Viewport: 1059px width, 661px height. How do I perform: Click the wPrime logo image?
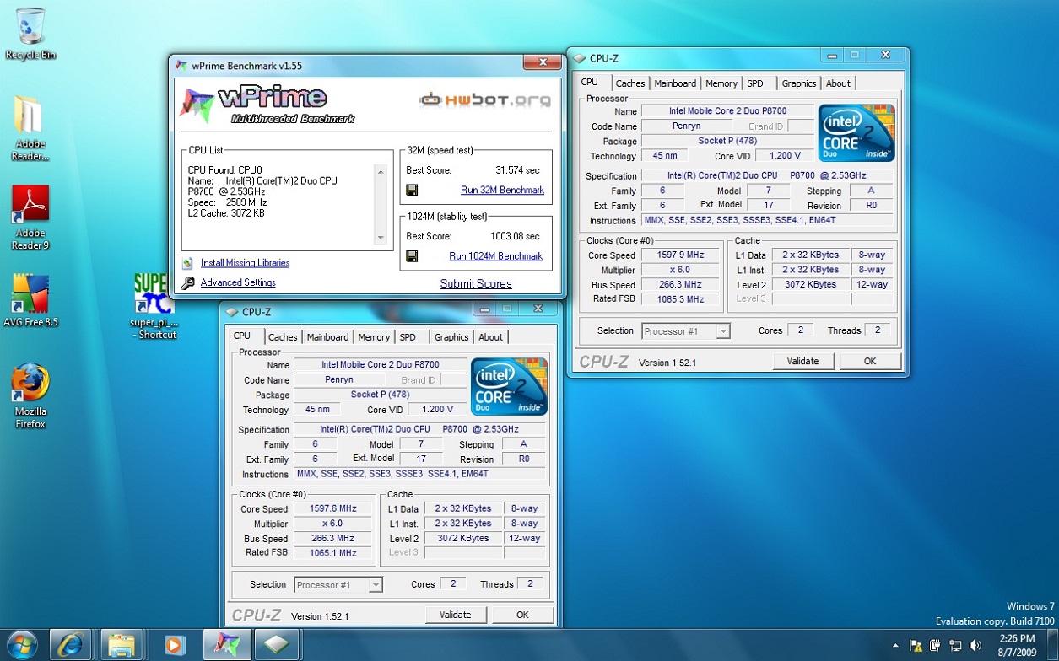coord(267,105)
